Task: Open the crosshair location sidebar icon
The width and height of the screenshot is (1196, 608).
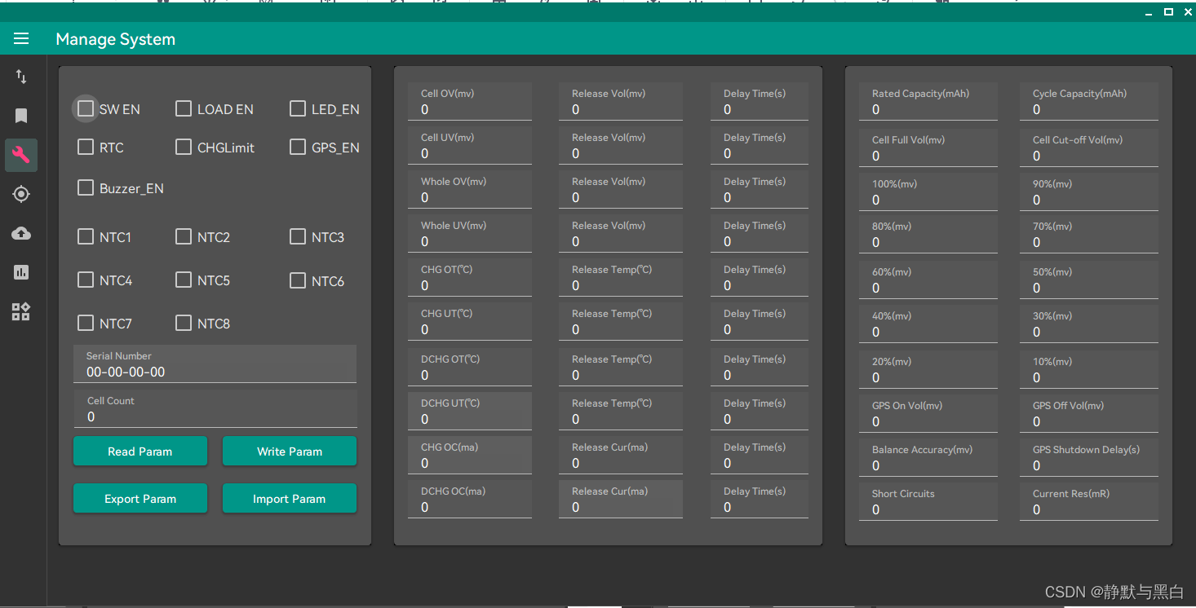Action: [21, 194]
